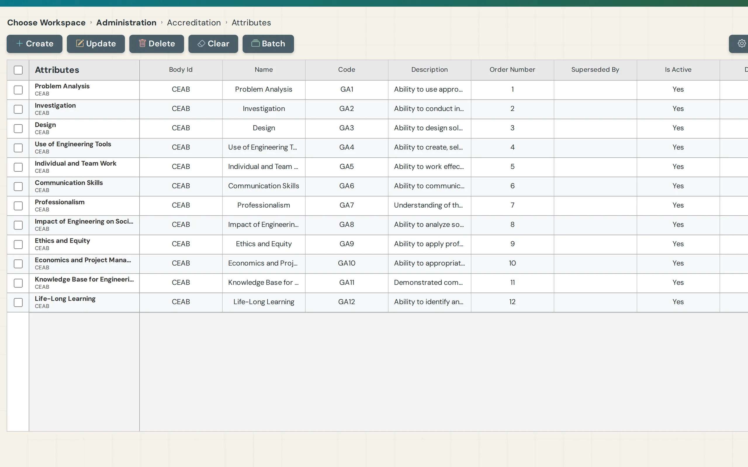Click the Is Active column header
This screenshot has width=748, height=467.
click(x=678, y=70)
